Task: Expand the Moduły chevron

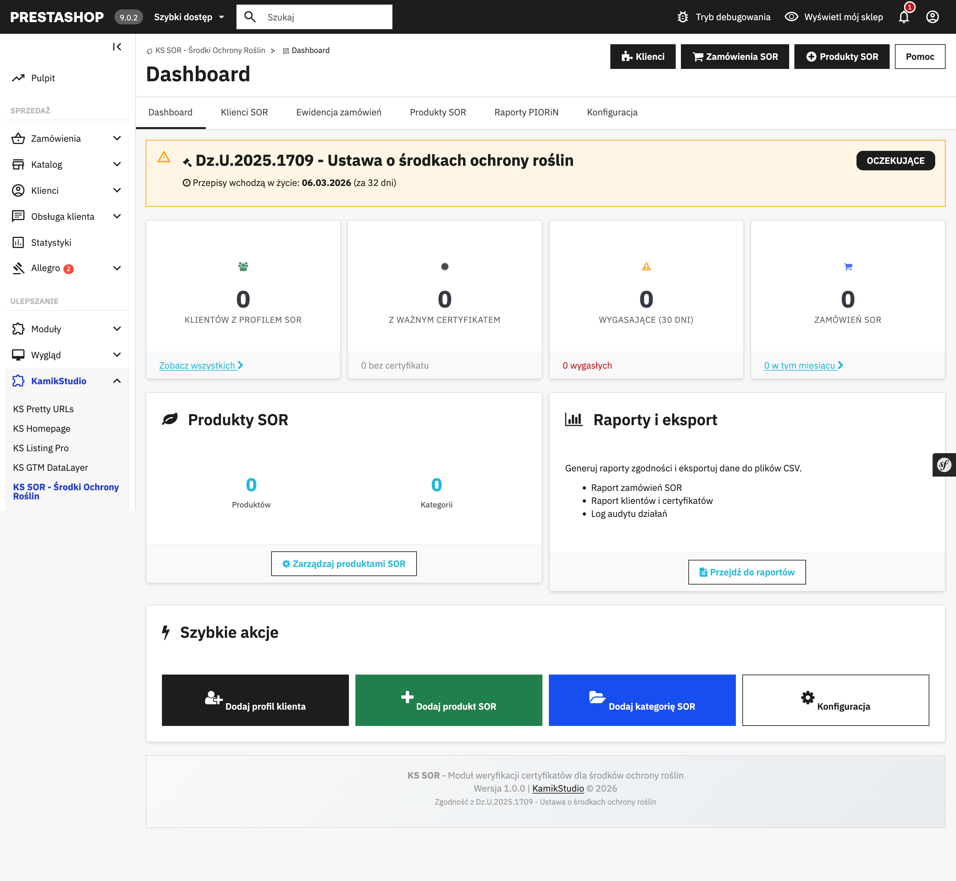Action: click(x=117, y=329)
